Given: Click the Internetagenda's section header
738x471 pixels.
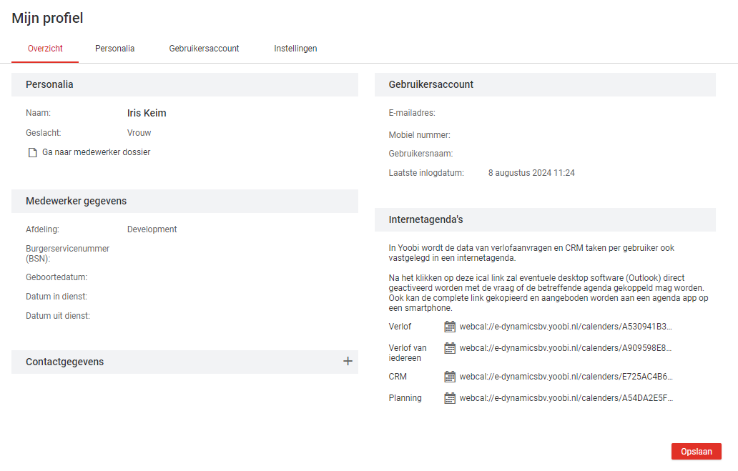Looking at the screenshot, I should pyautogui.click(x=545, y=219).
